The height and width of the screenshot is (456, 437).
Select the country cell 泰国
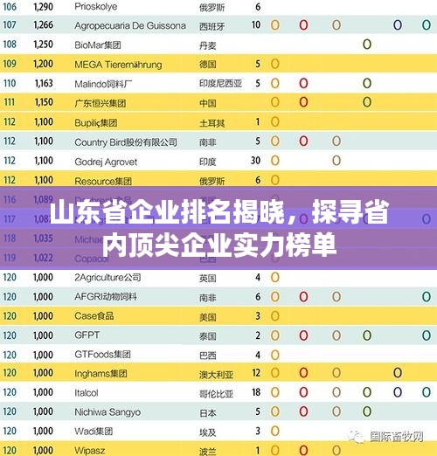[208, 336]
